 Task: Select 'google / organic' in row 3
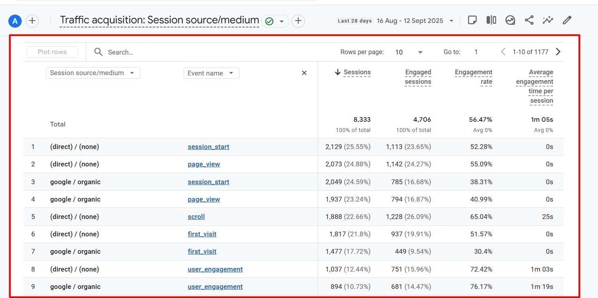click(x=75, y=182)
